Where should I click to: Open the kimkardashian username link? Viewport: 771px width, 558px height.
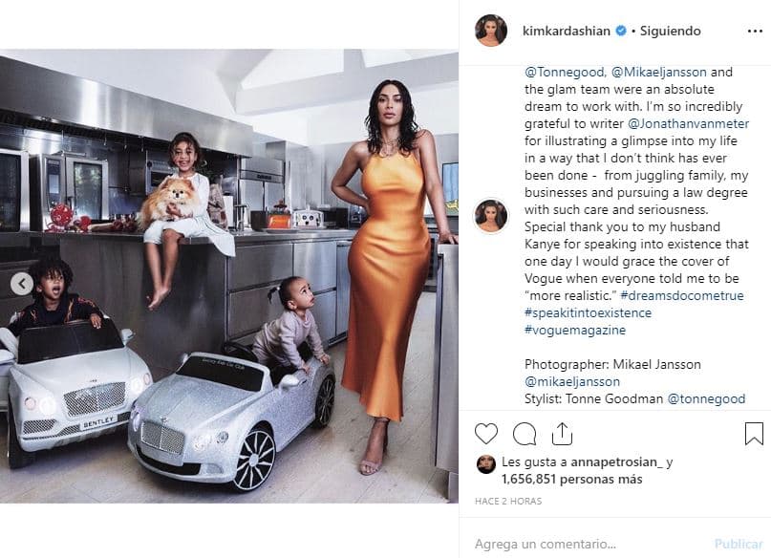point(566,31)
